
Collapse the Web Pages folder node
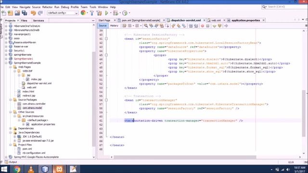(11, 67)
